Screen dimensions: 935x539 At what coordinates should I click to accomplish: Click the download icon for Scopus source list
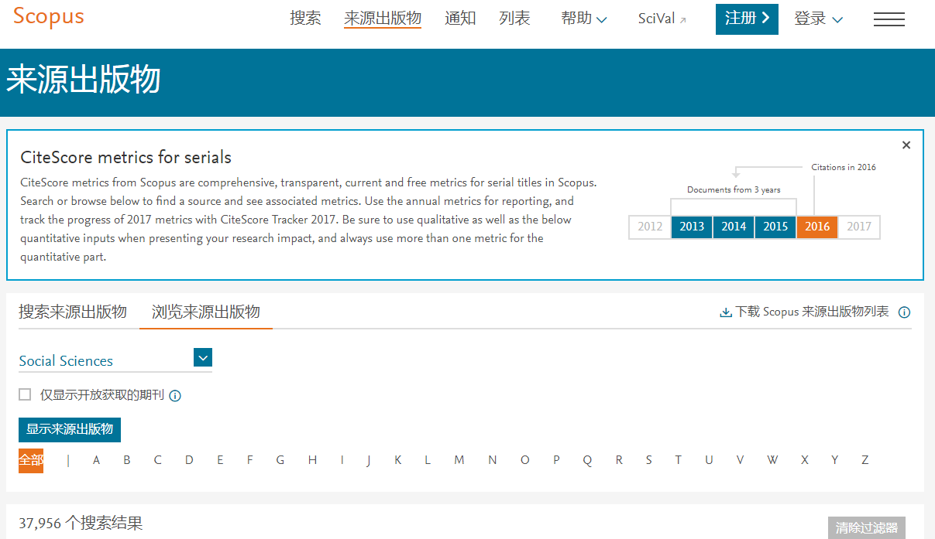(726, 312)
